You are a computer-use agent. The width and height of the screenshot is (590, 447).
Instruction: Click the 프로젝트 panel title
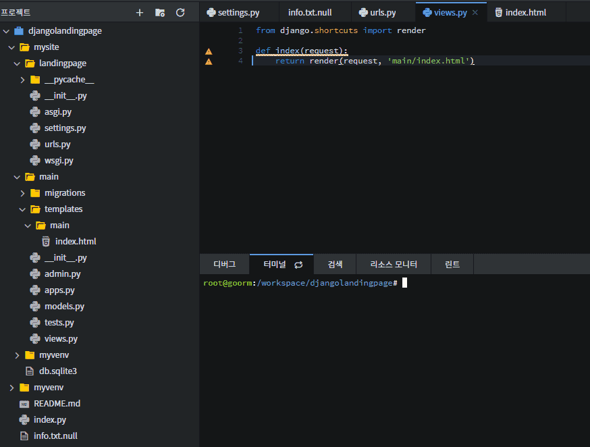point(16,12)
